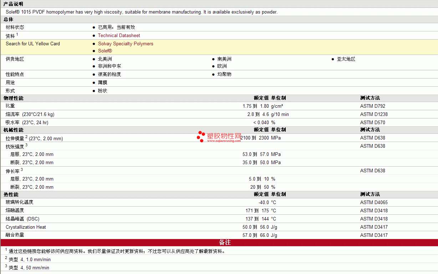Click the 热性能 section header
The height and width of the screenshot is (274, 438).
tap(11, 194)
